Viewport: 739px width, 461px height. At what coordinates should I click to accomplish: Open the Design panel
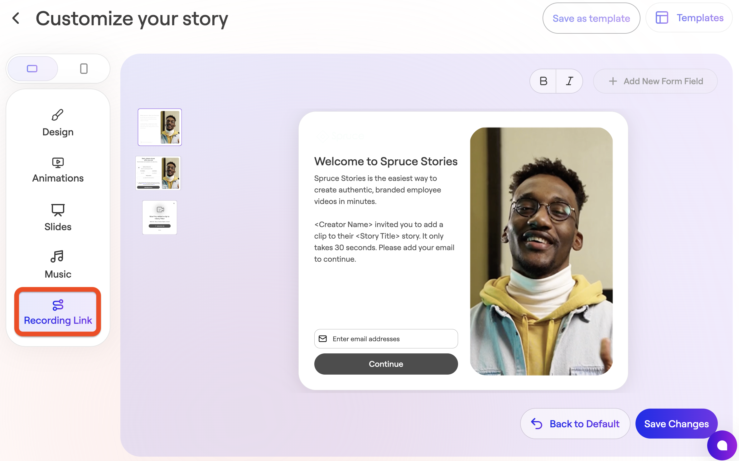pos(58,123)
